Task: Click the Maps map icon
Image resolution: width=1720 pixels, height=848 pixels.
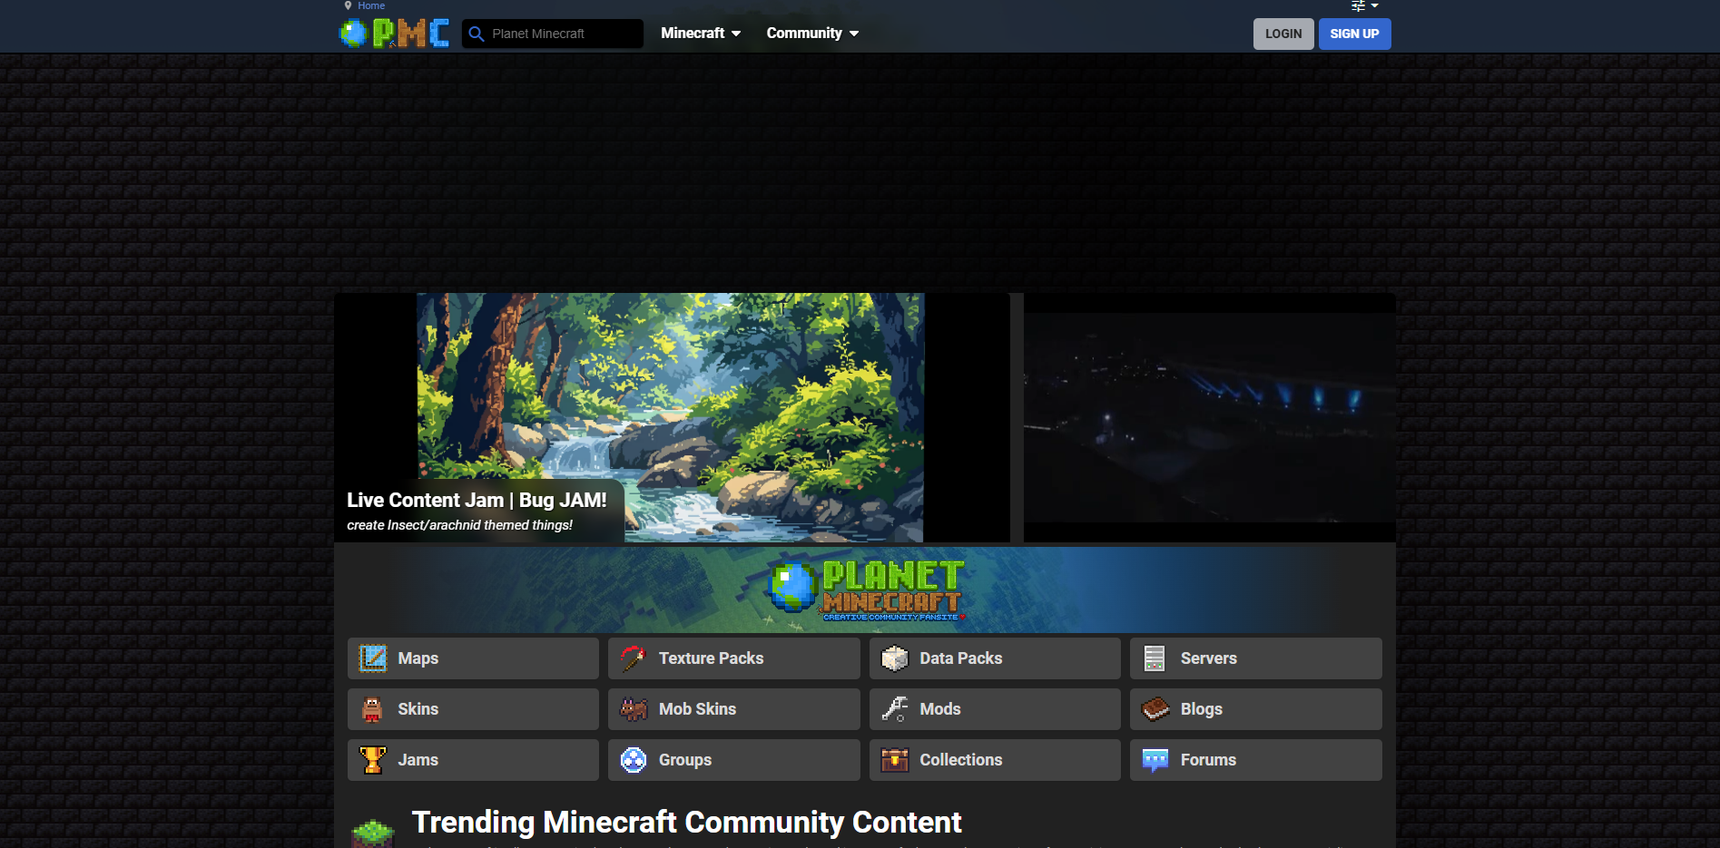Action: point(373,658)
